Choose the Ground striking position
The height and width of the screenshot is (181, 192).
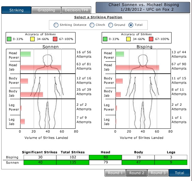click(x=110, y=25)
